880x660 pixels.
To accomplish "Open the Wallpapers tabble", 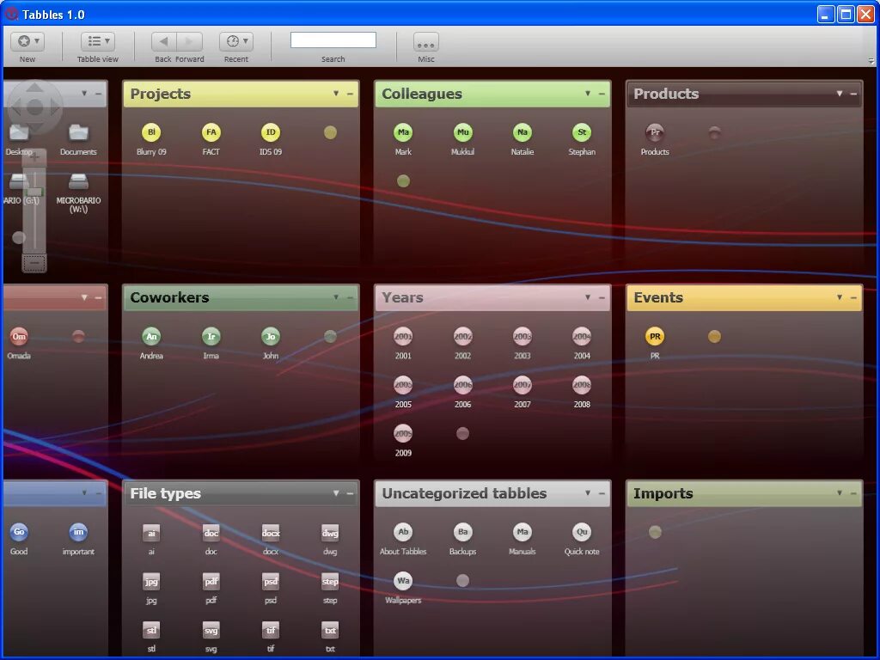I will 403,581.
